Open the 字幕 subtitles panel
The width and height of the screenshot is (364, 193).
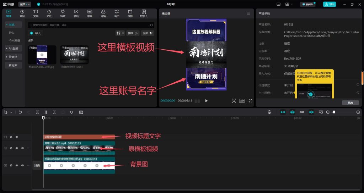(90, 13)
